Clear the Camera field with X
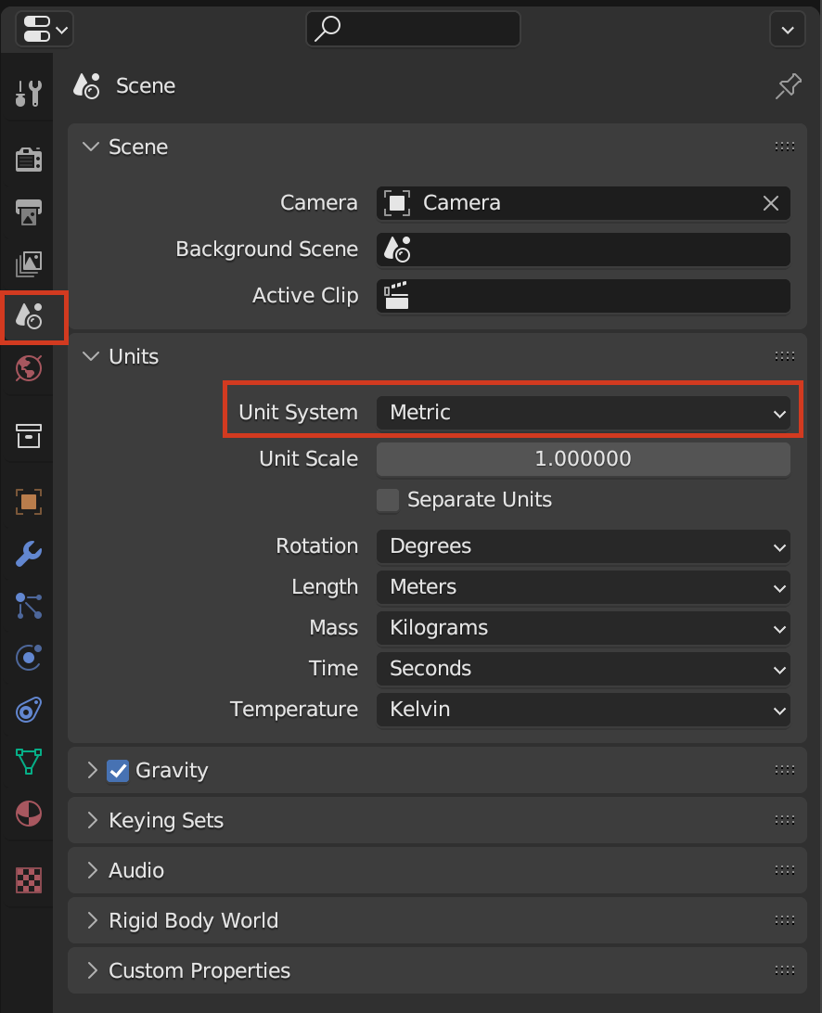The height and width of the screenshot is (1013, 822). click(x=771, y=203)
